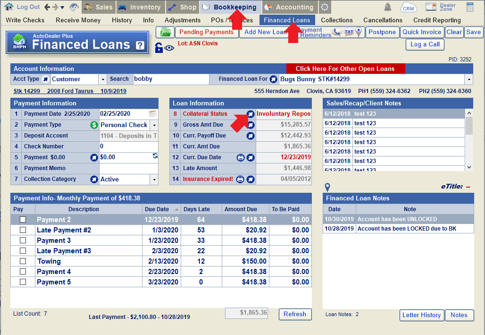
Task: Click the green folder icon
Action: (x=165, y=32)
